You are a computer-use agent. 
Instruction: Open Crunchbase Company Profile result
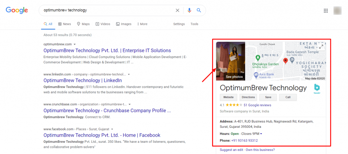click(x=107, y=110)
